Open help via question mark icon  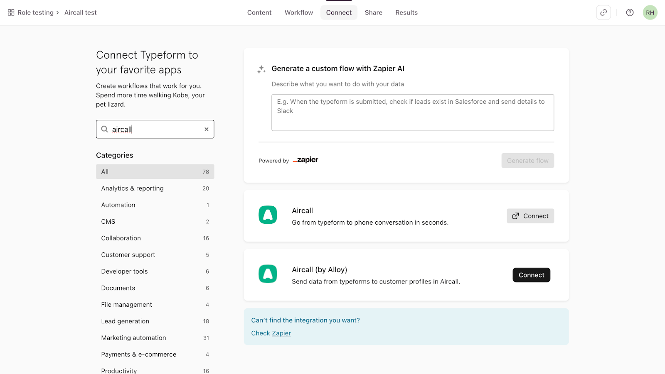[x=630, y=12]
